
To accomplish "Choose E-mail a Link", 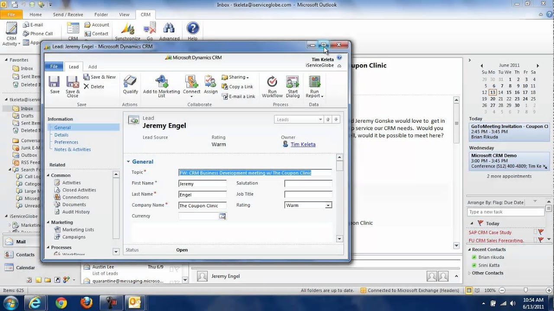I will tap(238, 96).
